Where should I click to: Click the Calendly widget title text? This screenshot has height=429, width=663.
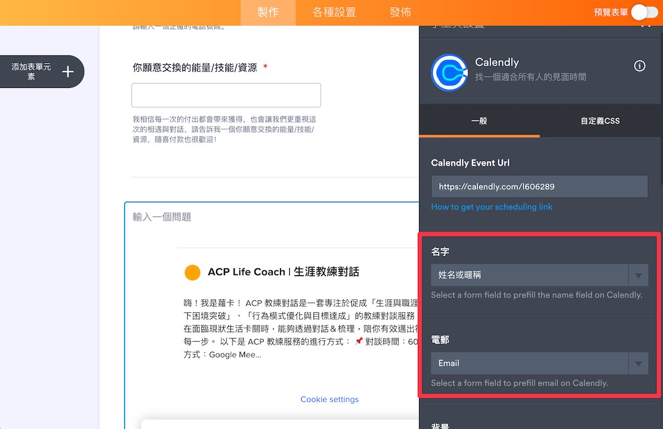click(497, 62)
